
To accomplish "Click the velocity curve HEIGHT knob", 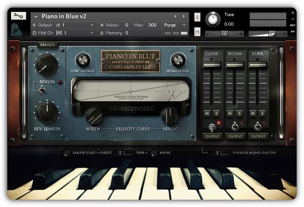I will pos(170,116).
